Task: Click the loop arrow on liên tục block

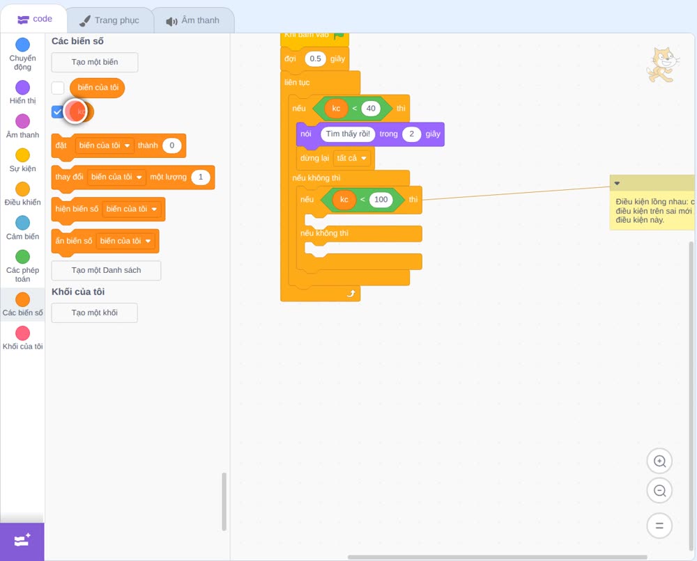Action: (x=351, y=293)
